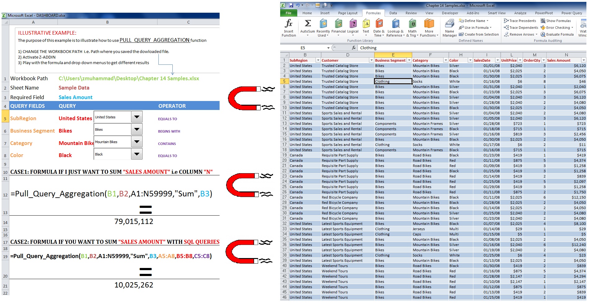Click the Evaluate Formula button

(x=557, y=34)
